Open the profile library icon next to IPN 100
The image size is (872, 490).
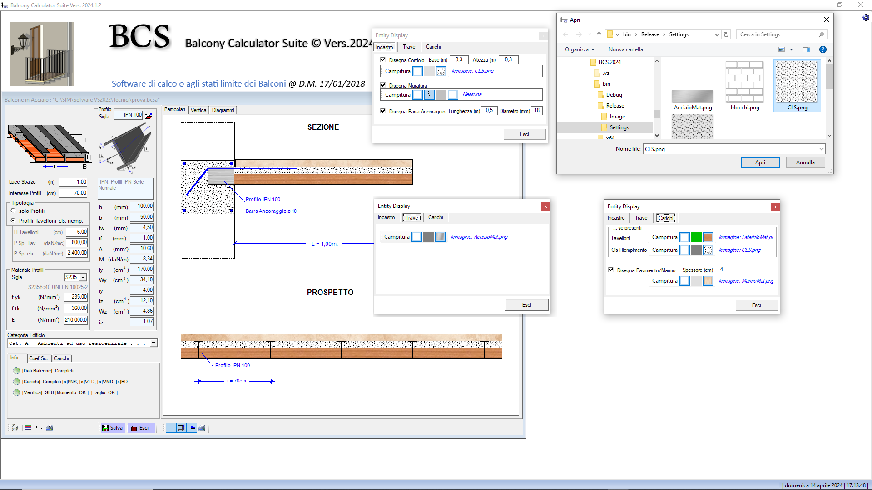tap(149, 116)
